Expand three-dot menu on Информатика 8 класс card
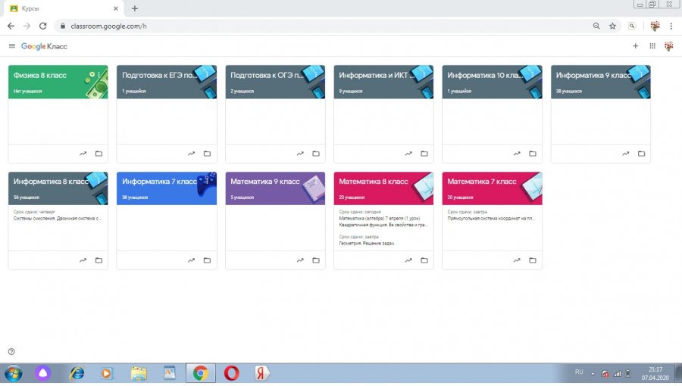682x386 pixels. [x=99, y=182]
